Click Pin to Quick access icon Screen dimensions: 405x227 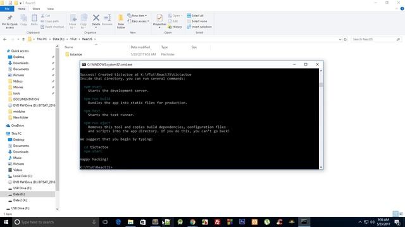click(9, 18)
